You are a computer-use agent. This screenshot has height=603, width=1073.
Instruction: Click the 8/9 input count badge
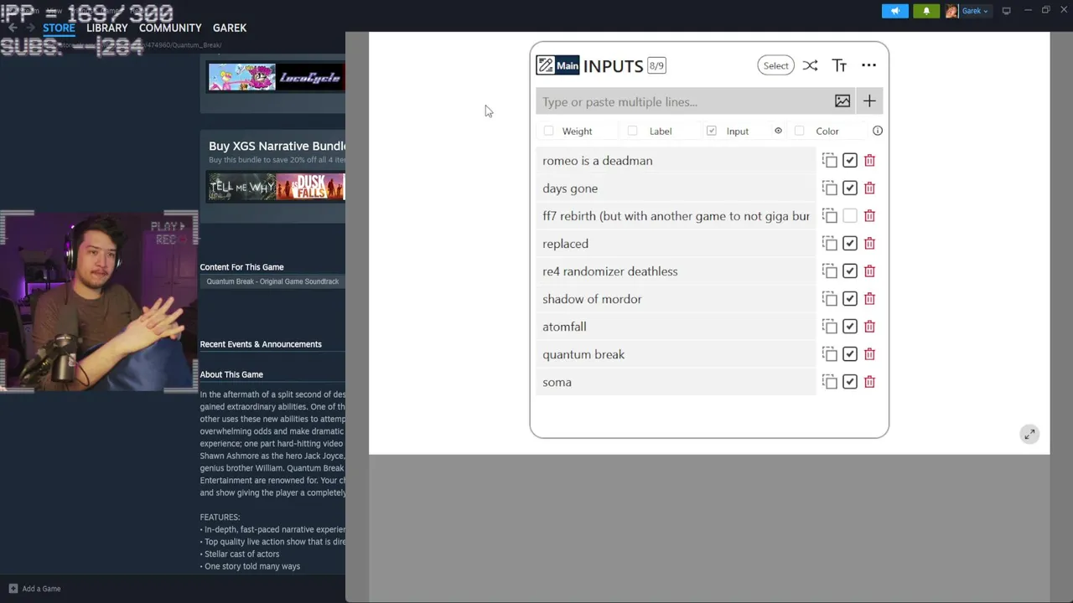[656, 65]
